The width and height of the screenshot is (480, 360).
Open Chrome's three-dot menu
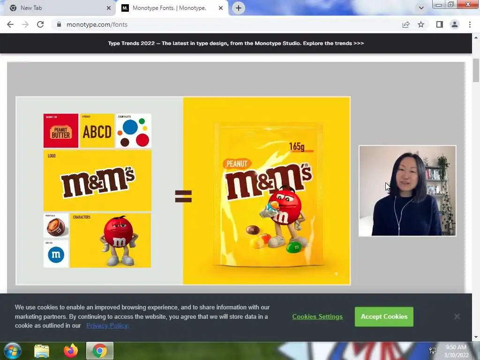[470, 24]
